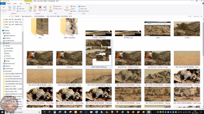Open the New item dropdown
204x114 pixels.
(x=57, y=6)
